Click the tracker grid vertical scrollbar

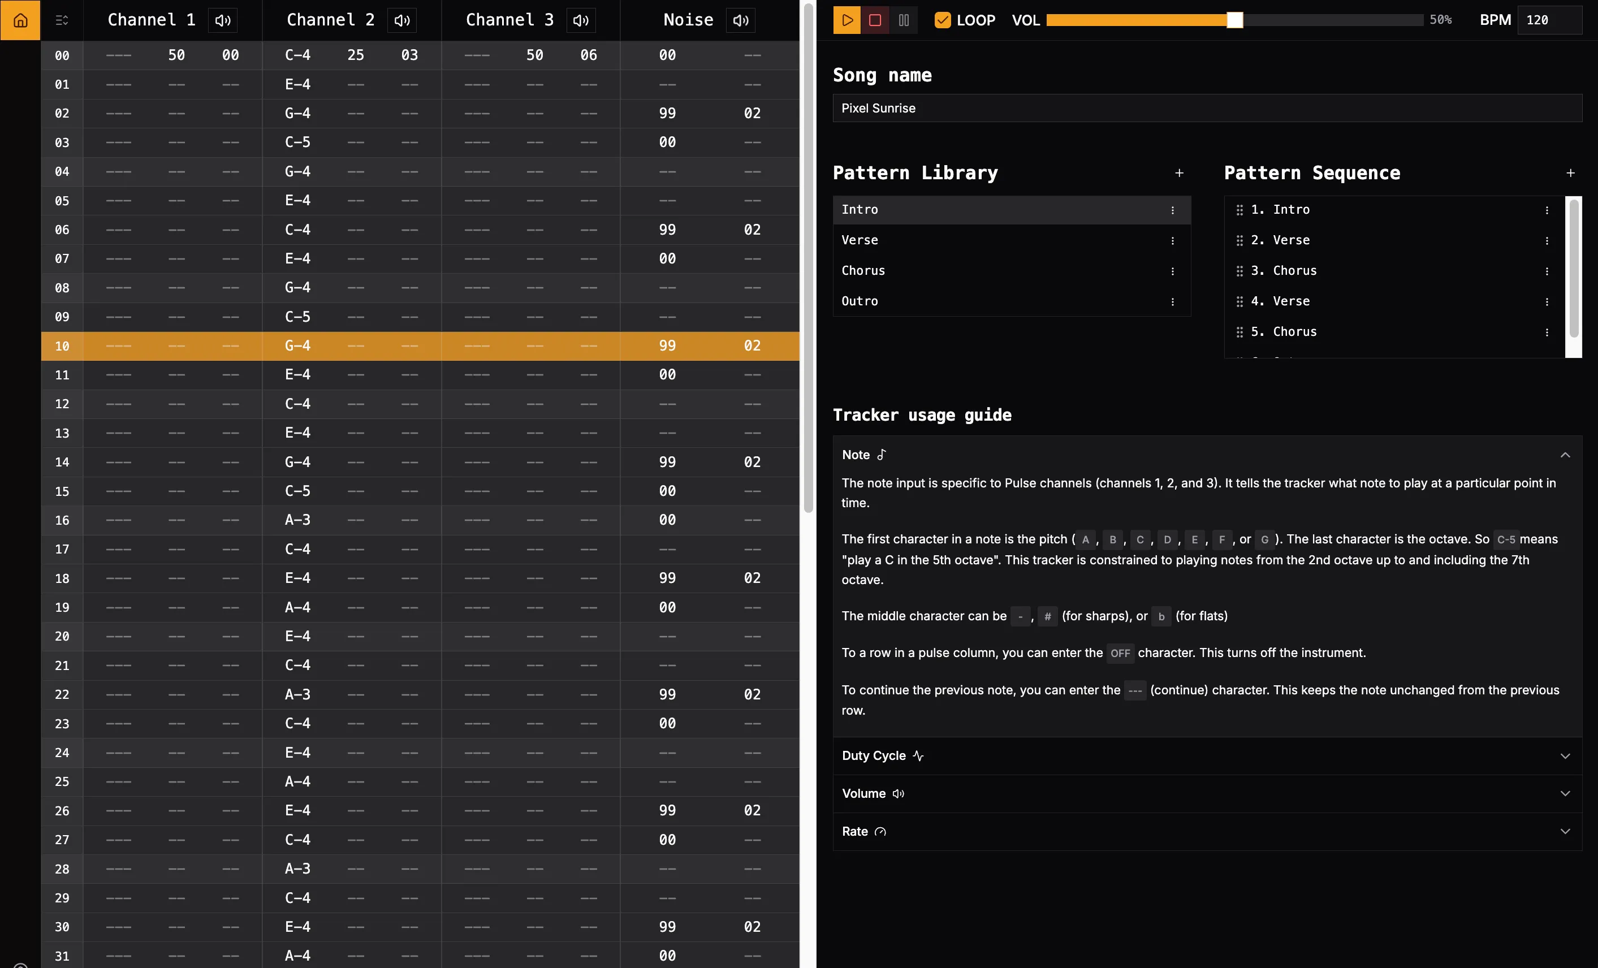(x=808, y=258)
